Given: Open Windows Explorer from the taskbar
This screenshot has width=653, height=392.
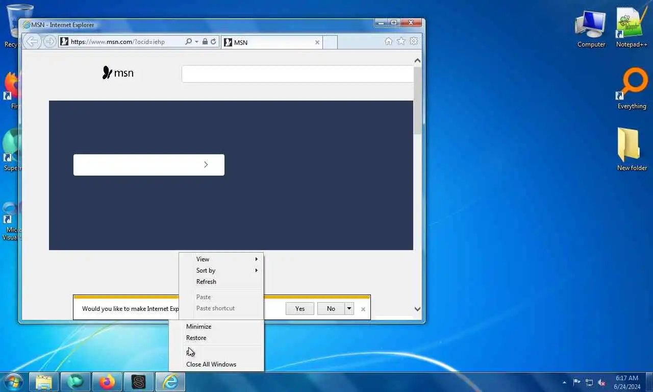Looking at the screenshot, I should tap(44, 382).
